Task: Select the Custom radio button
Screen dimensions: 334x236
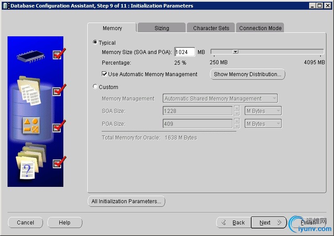Action: [x=95, y=86]
